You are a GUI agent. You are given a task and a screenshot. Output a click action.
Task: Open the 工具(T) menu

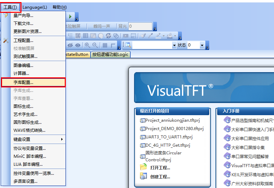click(x=10, y=7)
